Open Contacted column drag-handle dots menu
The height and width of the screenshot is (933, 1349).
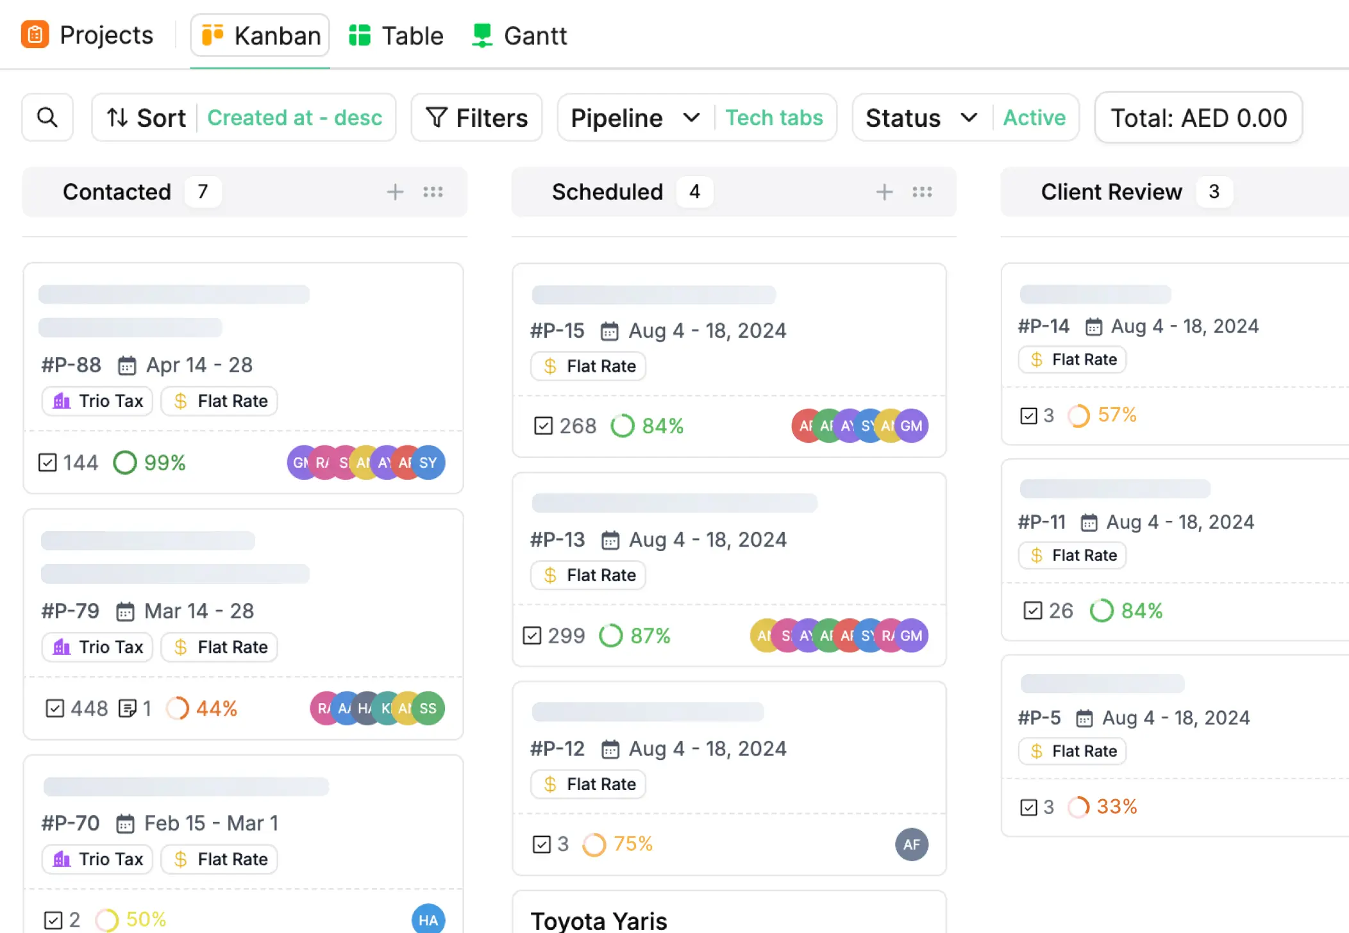433,192
